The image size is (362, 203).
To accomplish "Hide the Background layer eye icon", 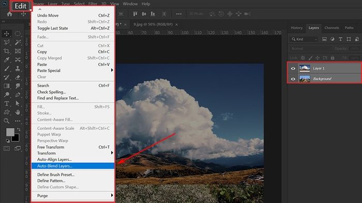I will pos(293,79).
